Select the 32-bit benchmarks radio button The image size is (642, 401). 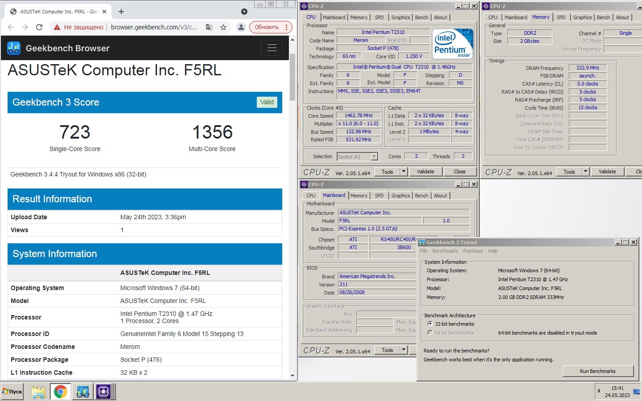click(430, 324)
